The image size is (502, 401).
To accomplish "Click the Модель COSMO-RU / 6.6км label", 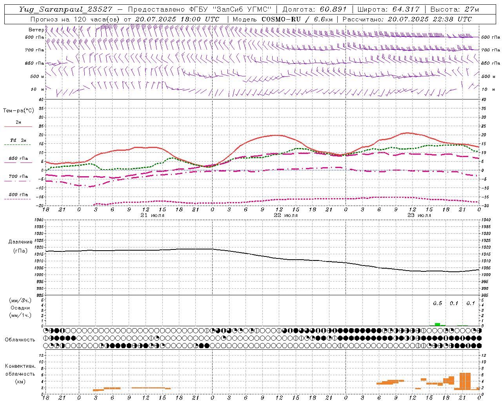I will pyautogui.click(x=282, y=19).
